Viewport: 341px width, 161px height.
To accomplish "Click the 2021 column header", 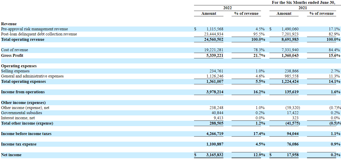I will 303,8.
